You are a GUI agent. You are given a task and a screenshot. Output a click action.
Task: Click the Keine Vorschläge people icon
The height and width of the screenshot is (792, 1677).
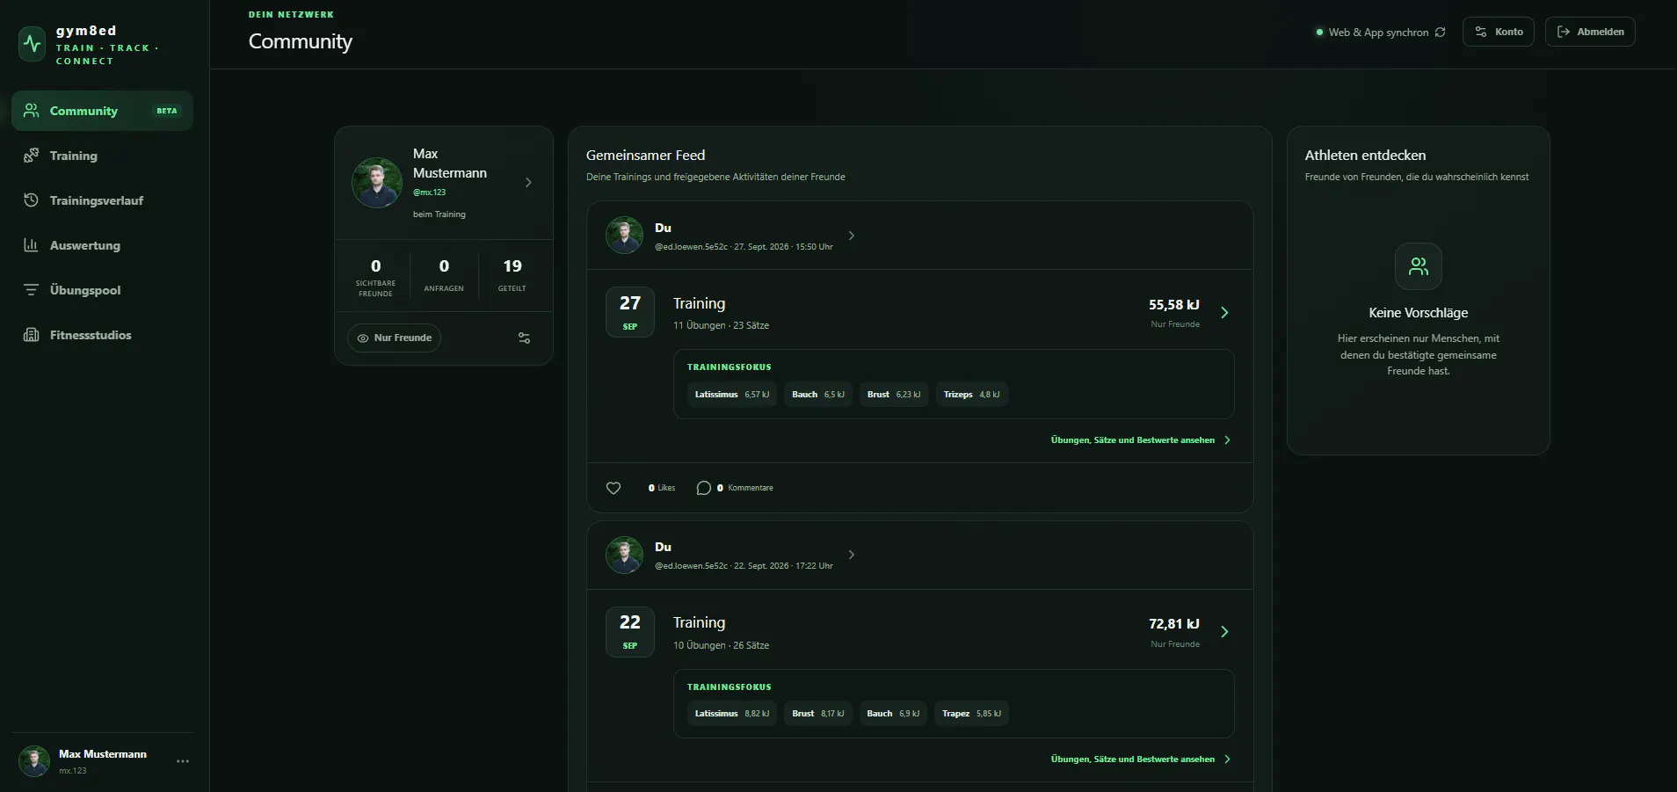coord(1419,266)
